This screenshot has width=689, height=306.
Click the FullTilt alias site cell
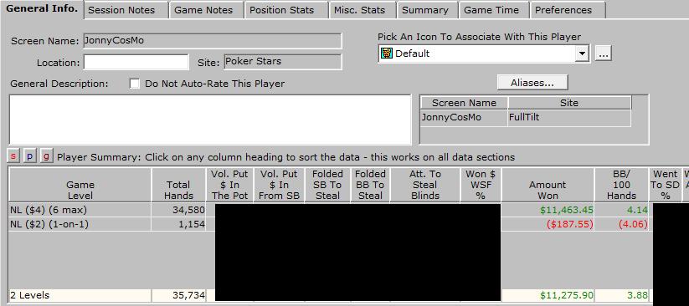pos(569,118)
